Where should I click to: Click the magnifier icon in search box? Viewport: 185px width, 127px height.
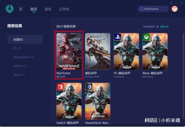[141, 9]
